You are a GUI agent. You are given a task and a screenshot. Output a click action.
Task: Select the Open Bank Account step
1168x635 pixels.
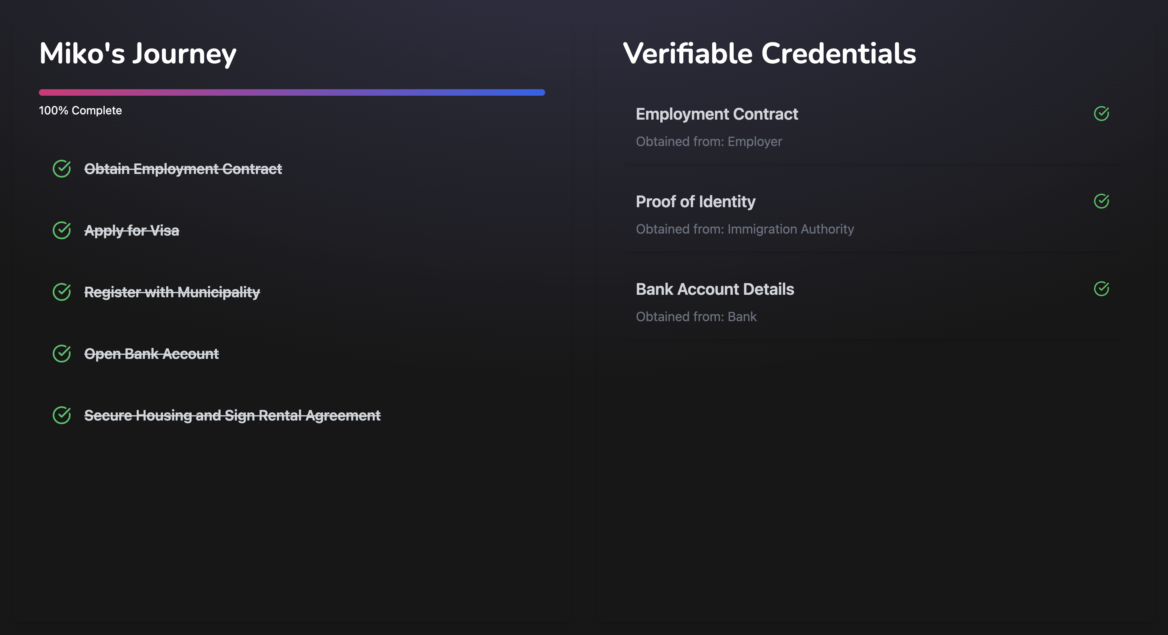[x=151, y=354]
